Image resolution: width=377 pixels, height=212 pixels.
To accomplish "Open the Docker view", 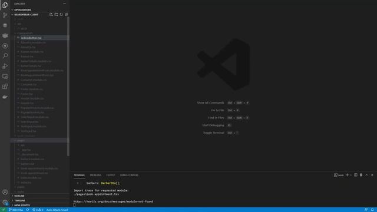I will coord(5,97).
